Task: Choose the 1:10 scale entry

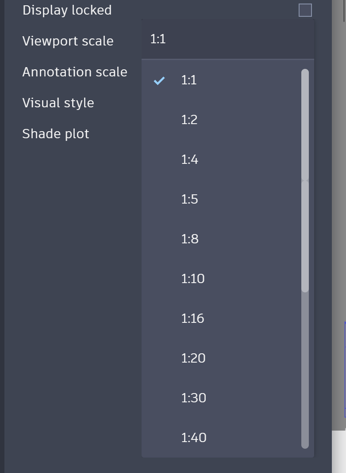Action: (193, 279)
